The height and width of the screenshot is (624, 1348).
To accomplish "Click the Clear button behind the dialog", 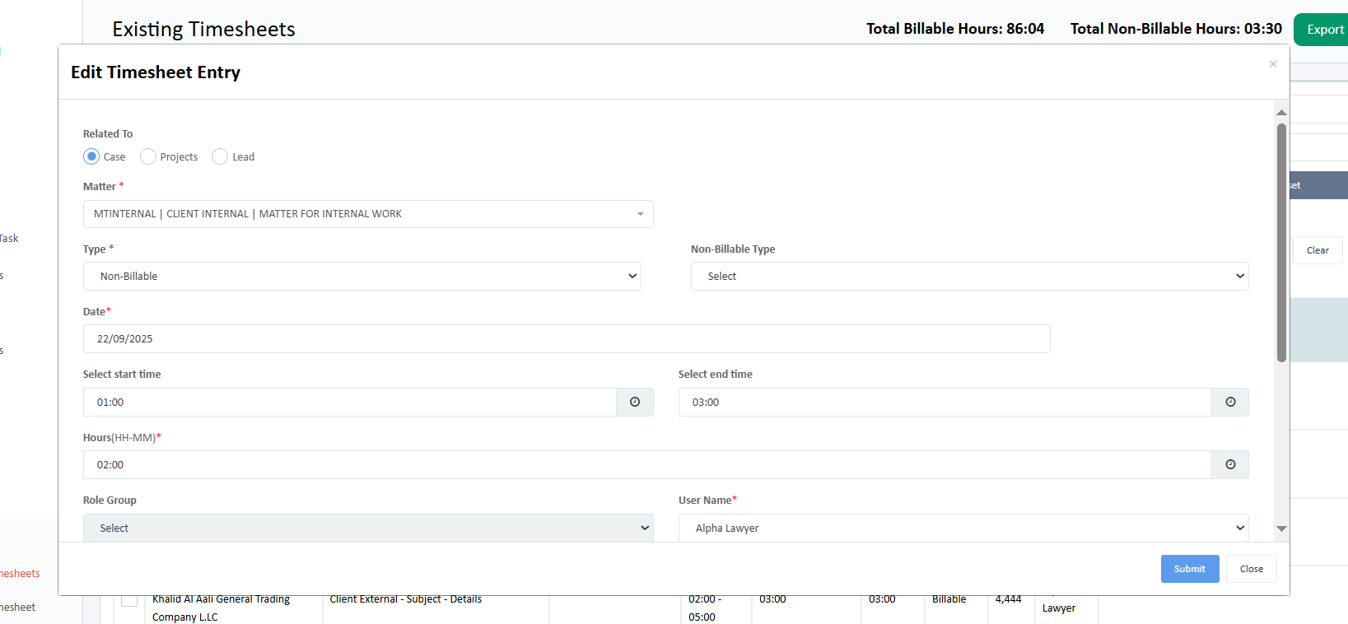I will pos(1318,250).
